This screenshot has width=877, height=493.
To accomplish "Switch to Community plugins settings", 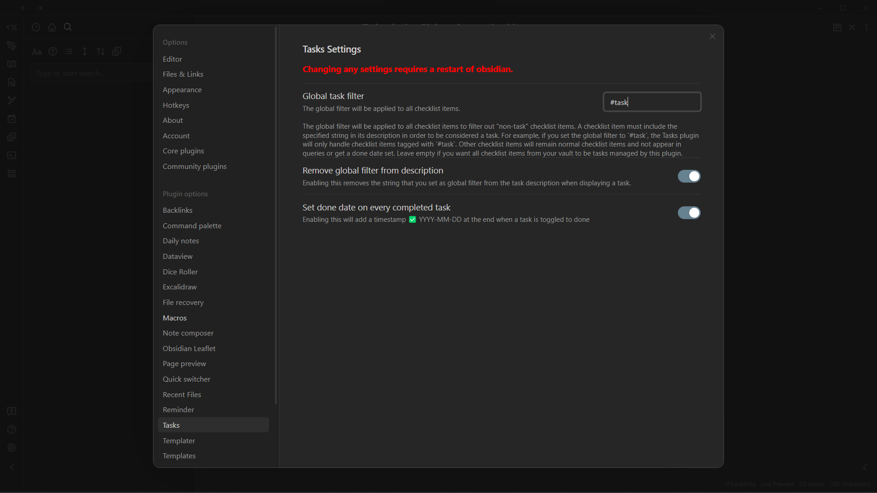I will 194,166.
